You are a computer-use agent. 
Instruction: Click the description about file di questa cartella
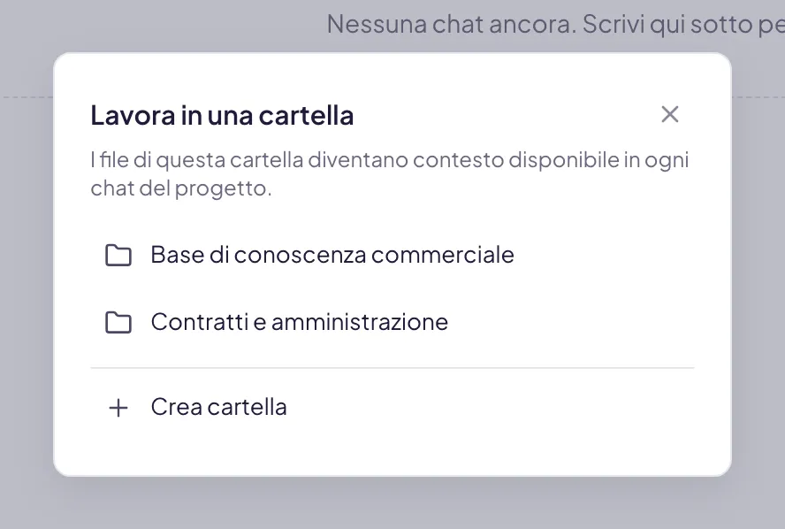pyautogui.click(x=390, y=174)
